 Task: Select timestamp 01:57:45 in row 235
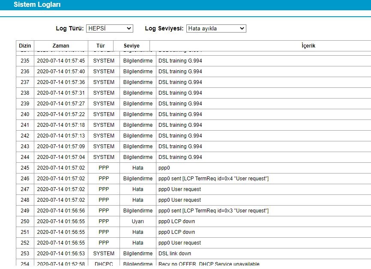click(x=61, y=61)
